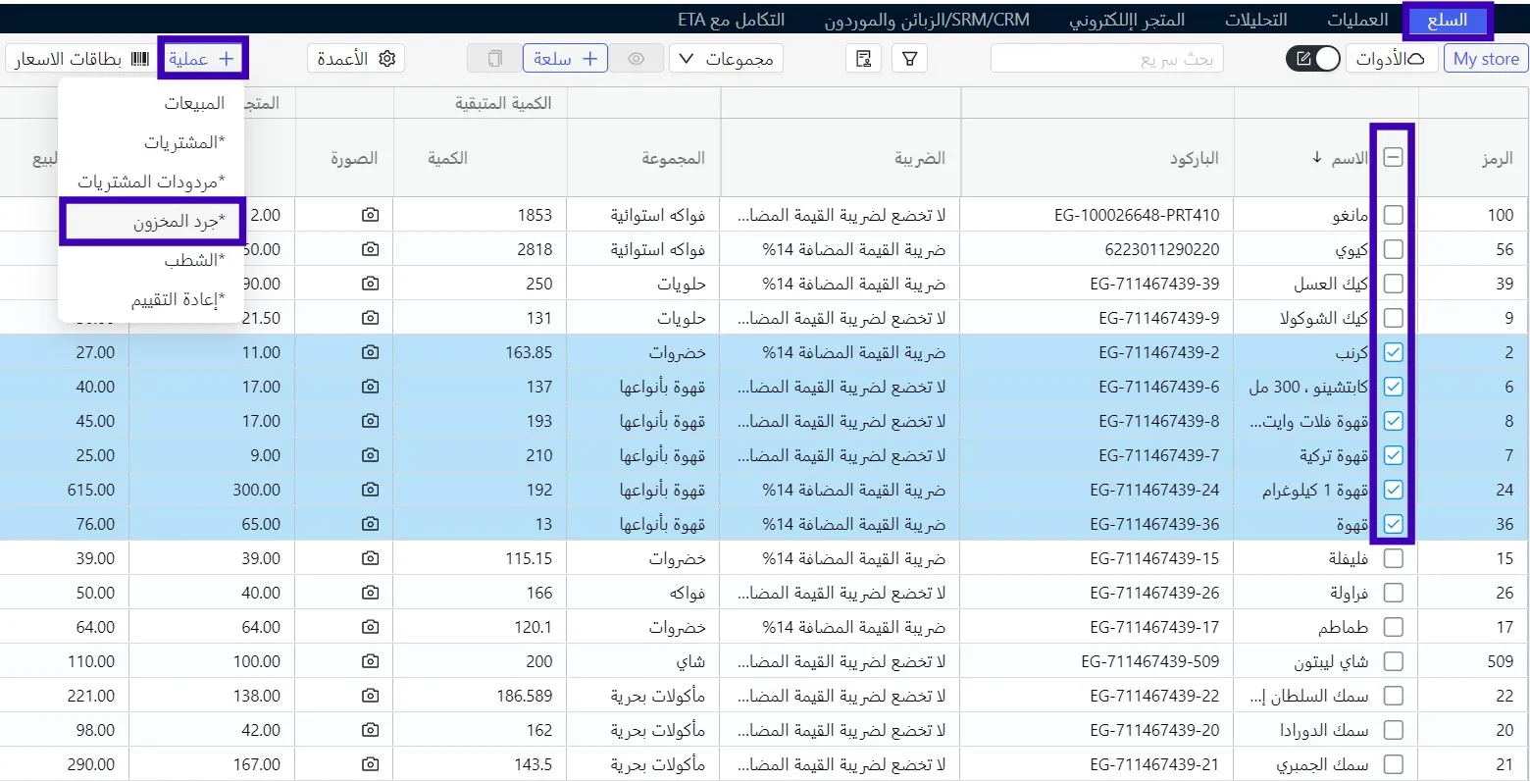Toggle the select-all header checkbox
This screenshot has height=781, width=1530.
(x=1393, y=157)
